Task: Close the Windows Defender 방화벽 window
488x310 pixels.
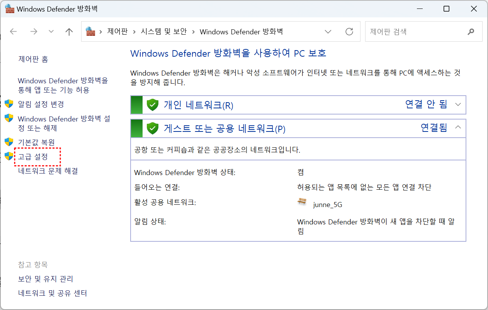Action: (x=473, y=9)
